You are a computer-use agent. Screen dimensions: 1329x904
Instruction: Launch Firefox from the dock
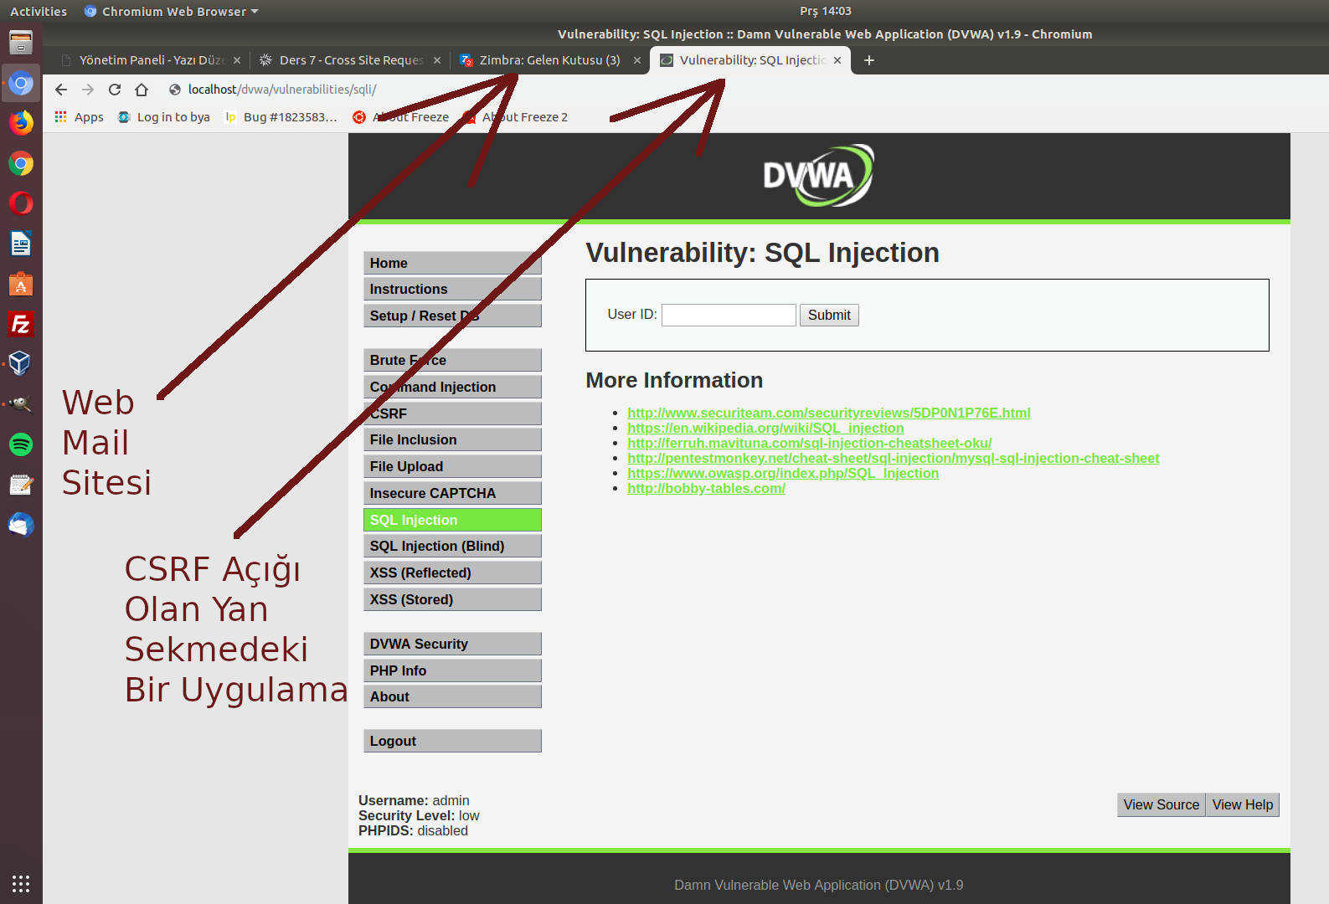[x=21, y=123]
